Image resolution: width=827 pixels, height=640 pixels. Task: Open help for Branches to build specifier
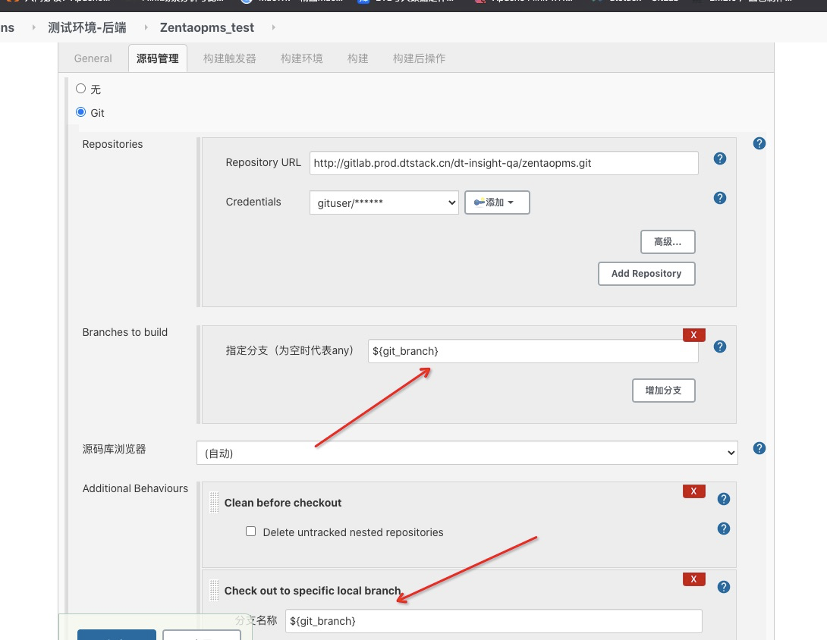719,347
